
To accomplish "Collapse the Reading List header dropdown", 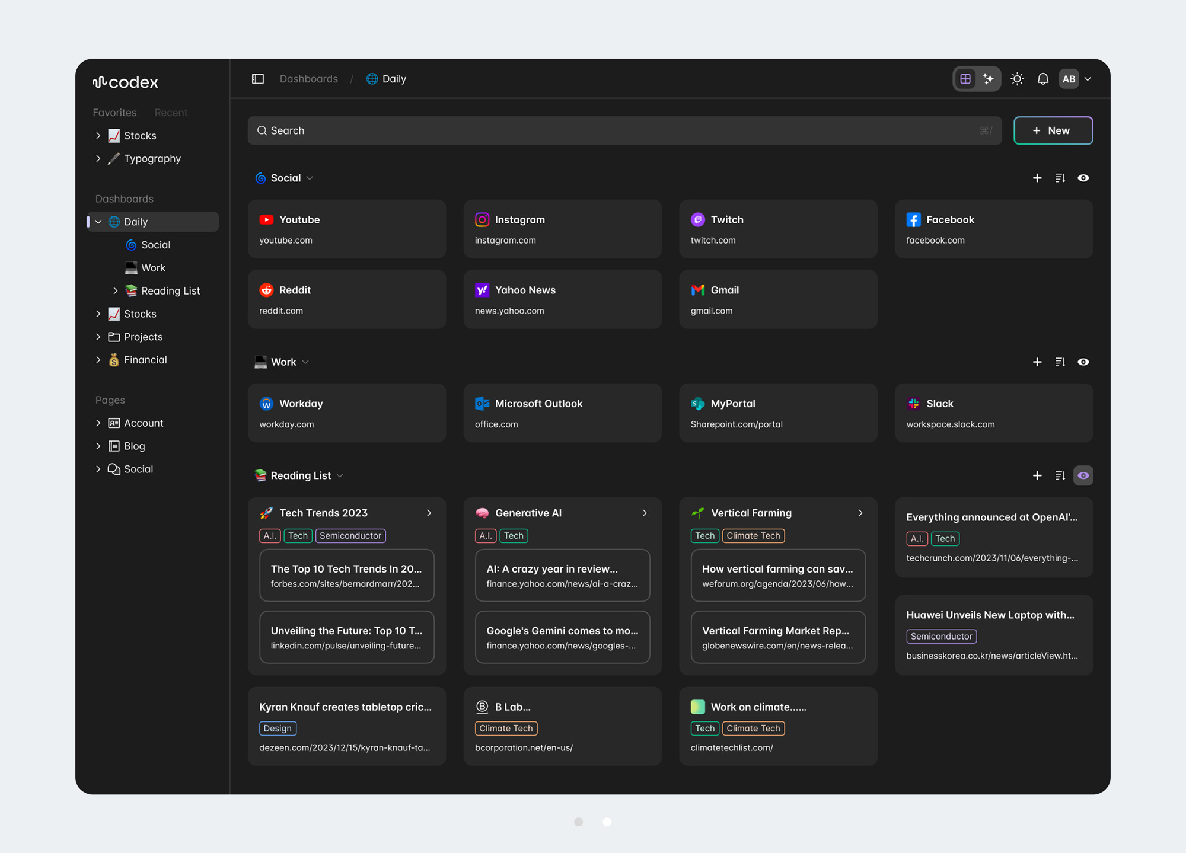I will [x=340, y=475].
